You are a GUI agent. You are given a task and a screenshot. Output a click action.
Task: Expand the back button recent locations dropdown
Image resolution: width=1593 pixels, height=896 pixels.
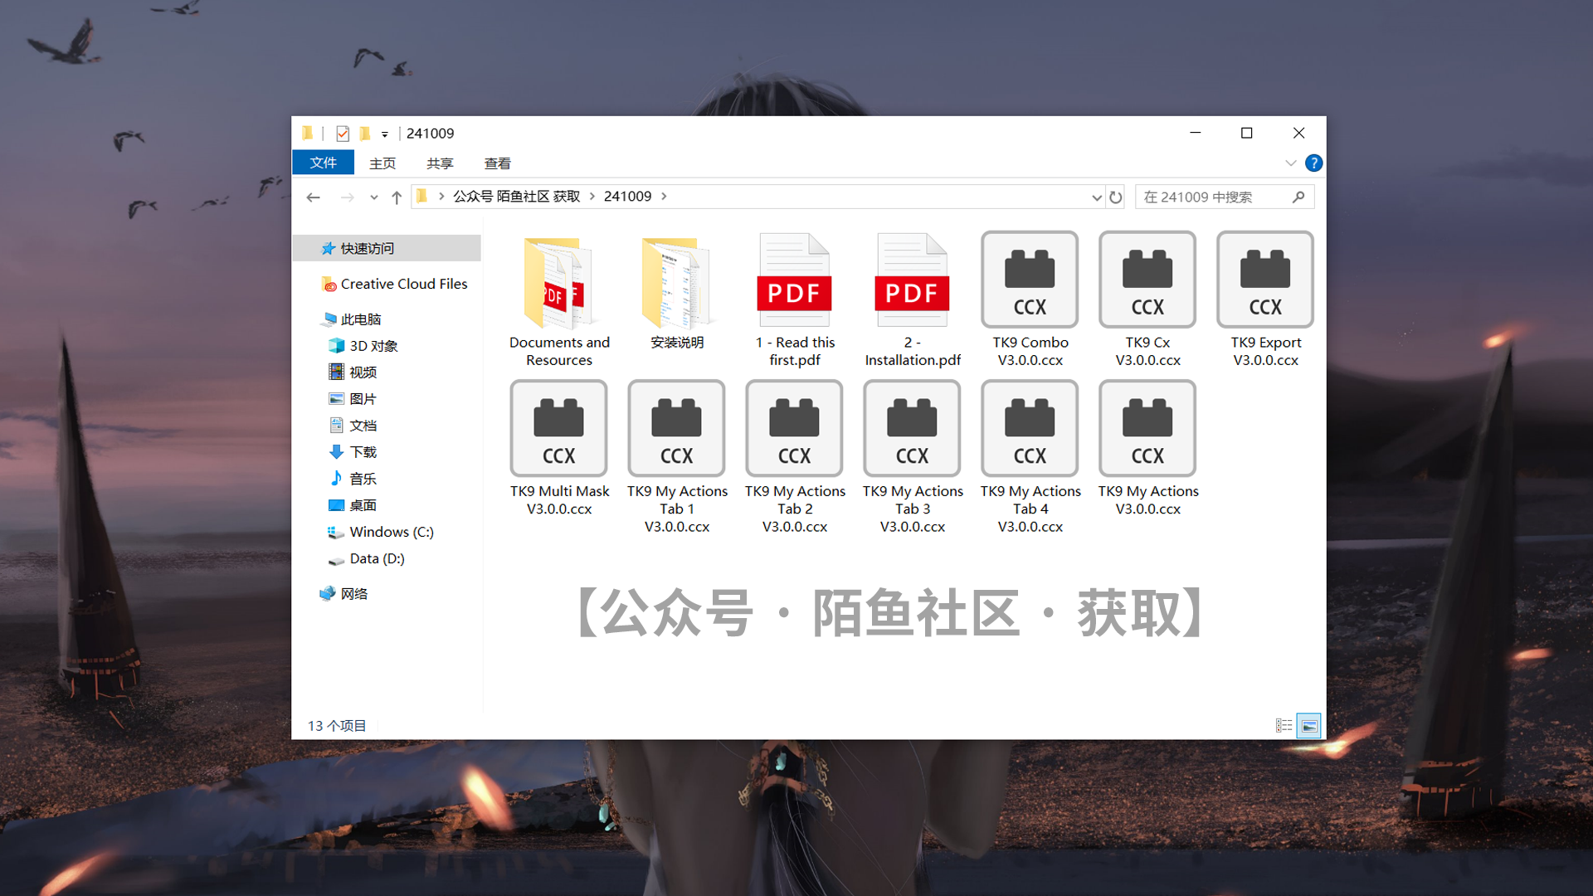pos(373,197)
